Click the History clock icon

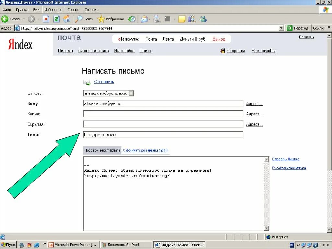(132, 19)
